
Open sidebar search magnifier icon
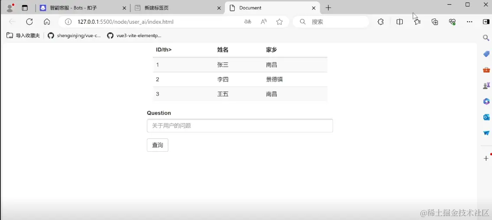pos(486,38)
